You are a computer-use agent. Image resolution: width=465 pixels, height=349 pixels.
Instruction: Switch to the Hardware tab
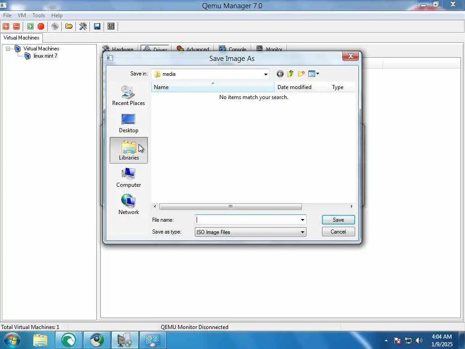[118, 49]
